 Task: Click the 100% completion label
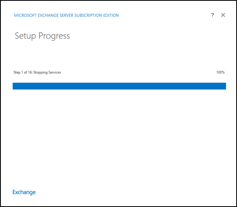(x=220, y=72)
